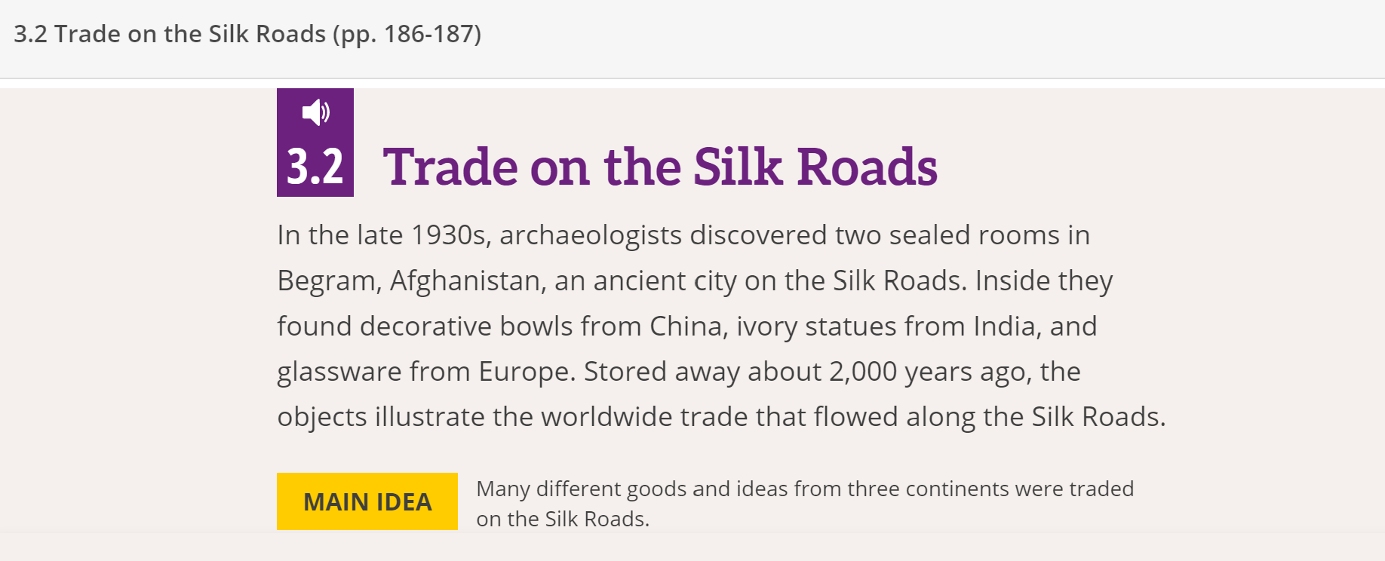Click the word "Begram" in the paragraph
Screen dimensions: 1385x561
tap(327, 281)
